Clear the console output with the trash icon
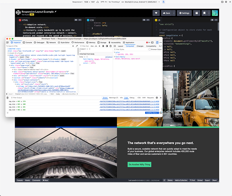The width and height of the screenshot is (232, 196). pyautogui.click(x=8, y=98)
